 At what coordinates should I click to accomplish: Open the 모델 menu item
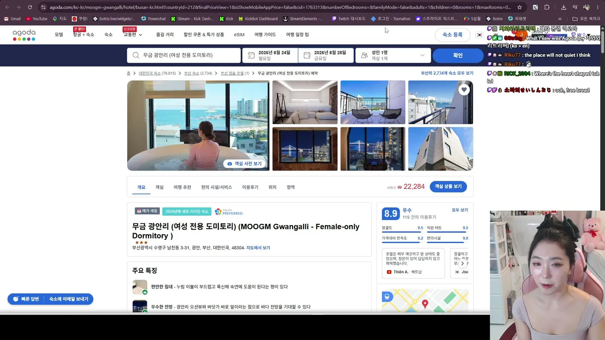(59, 34)
